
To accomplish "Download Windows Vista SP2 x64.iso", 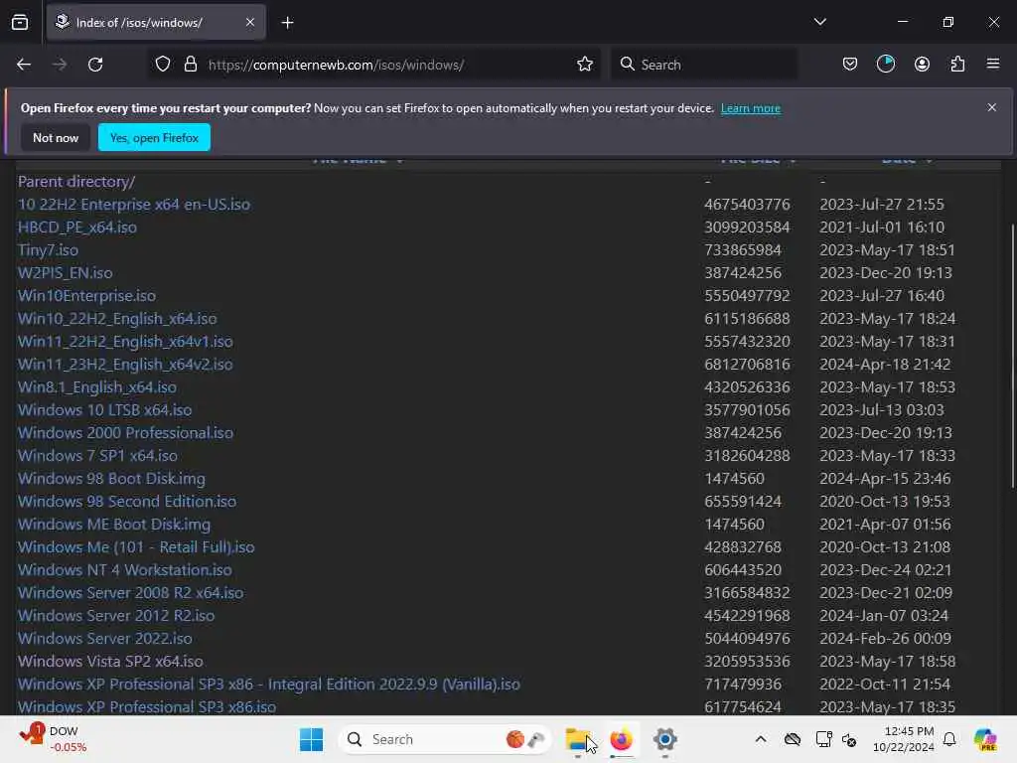I will pyautogui.click(x=110, y=661).
